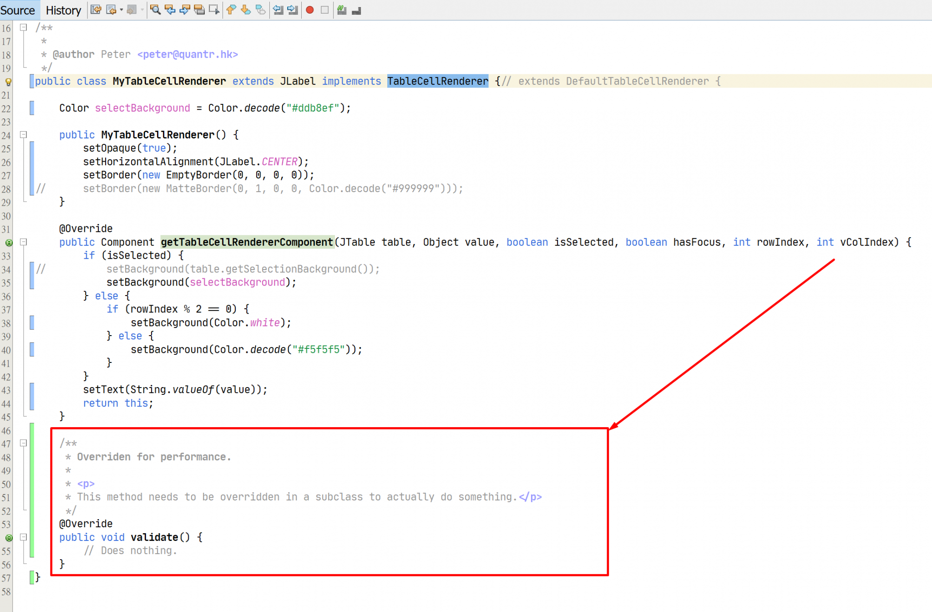Click Find Previous Occurrence icon
This screenshot has width=932, height=612.
pos(170,10)
